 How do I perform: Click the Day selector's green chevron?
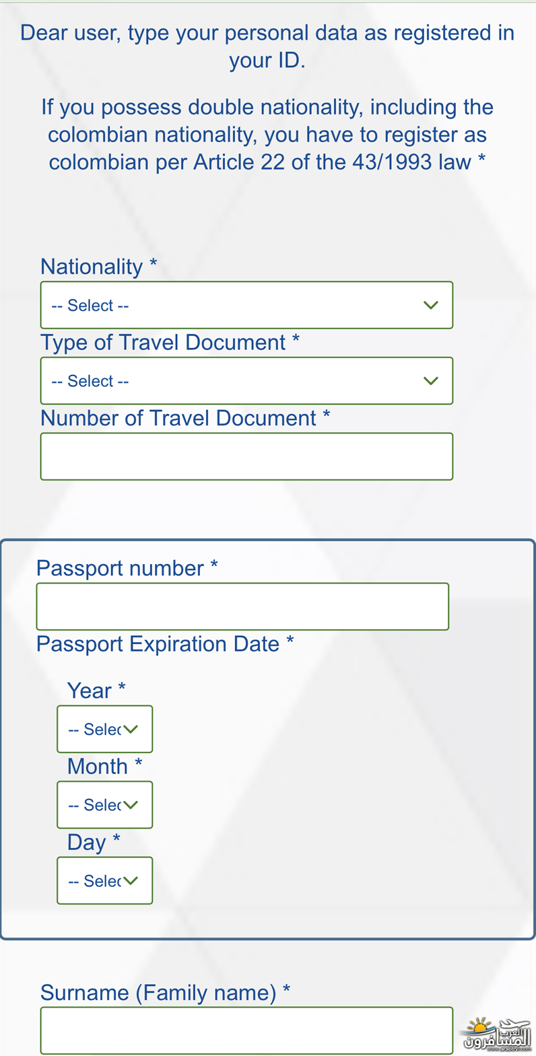(131, 880)
